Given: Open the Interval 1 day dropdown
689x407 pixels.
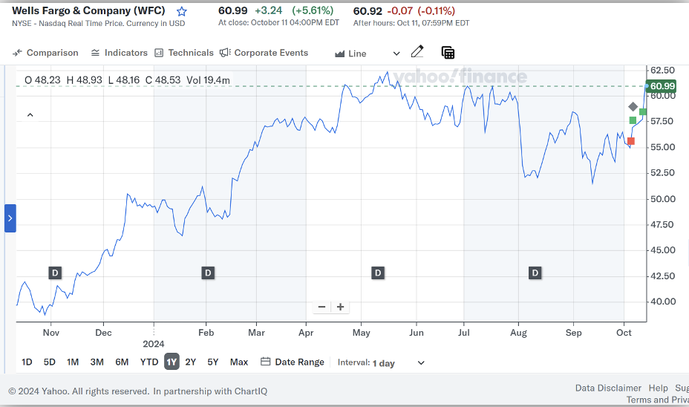Looking at the screenshot, I should click(381, 362).
